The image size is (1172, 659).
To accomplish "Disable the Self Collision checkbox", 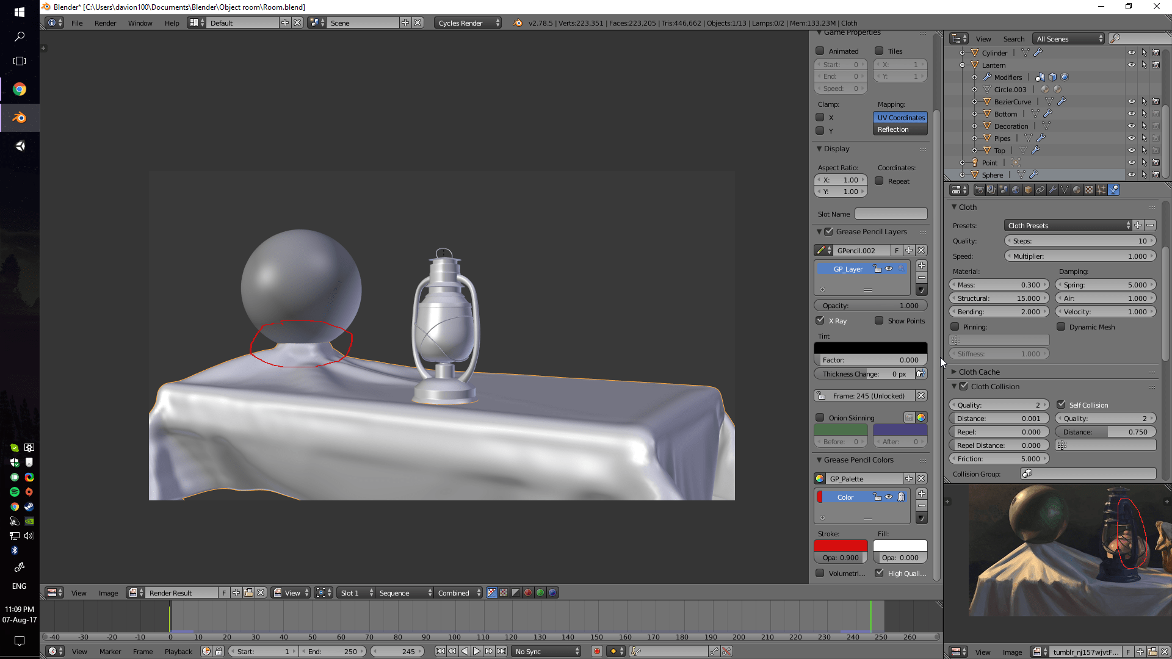I will (1062, 405).
